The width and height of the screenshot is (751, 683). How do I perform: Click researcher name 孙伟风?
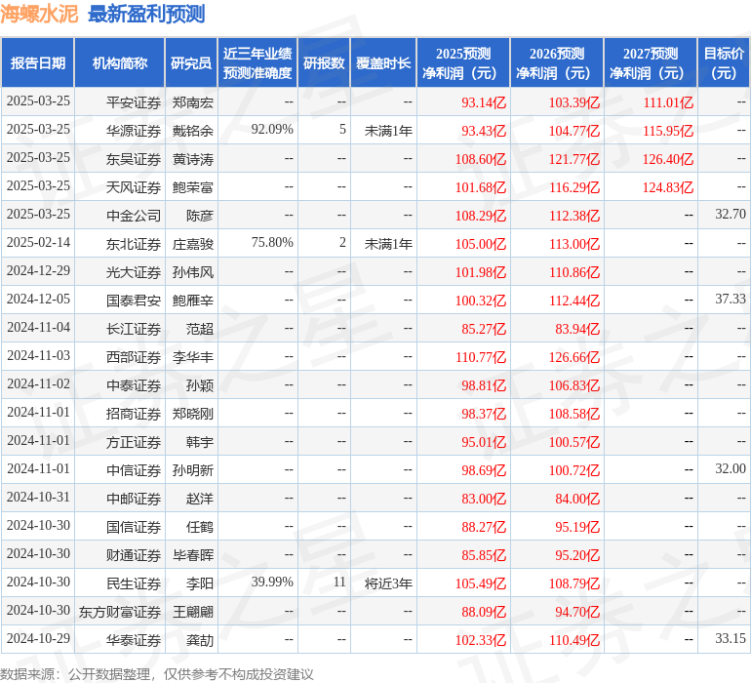193,272
